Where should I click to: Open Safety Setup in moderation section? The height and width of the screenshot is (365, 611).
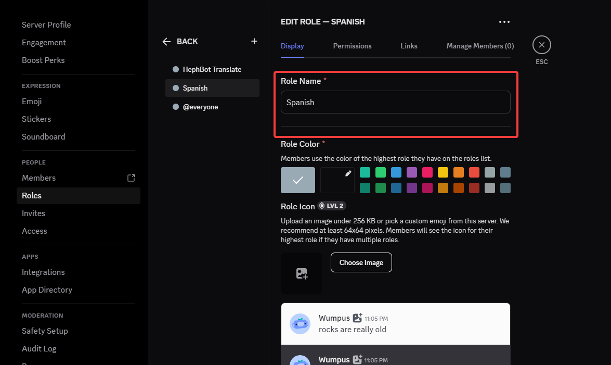pyautogui.click(x=45, y=331)
